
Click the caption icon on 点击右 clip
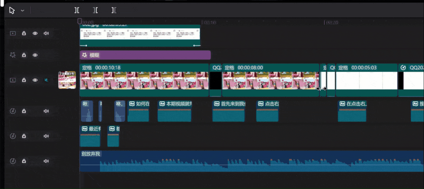coord(261,104)
